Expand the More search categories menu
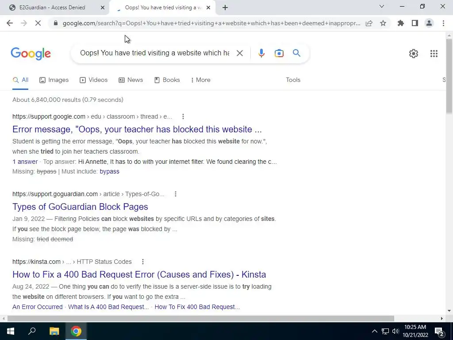The image size is (453, 340). click(200, 80)
